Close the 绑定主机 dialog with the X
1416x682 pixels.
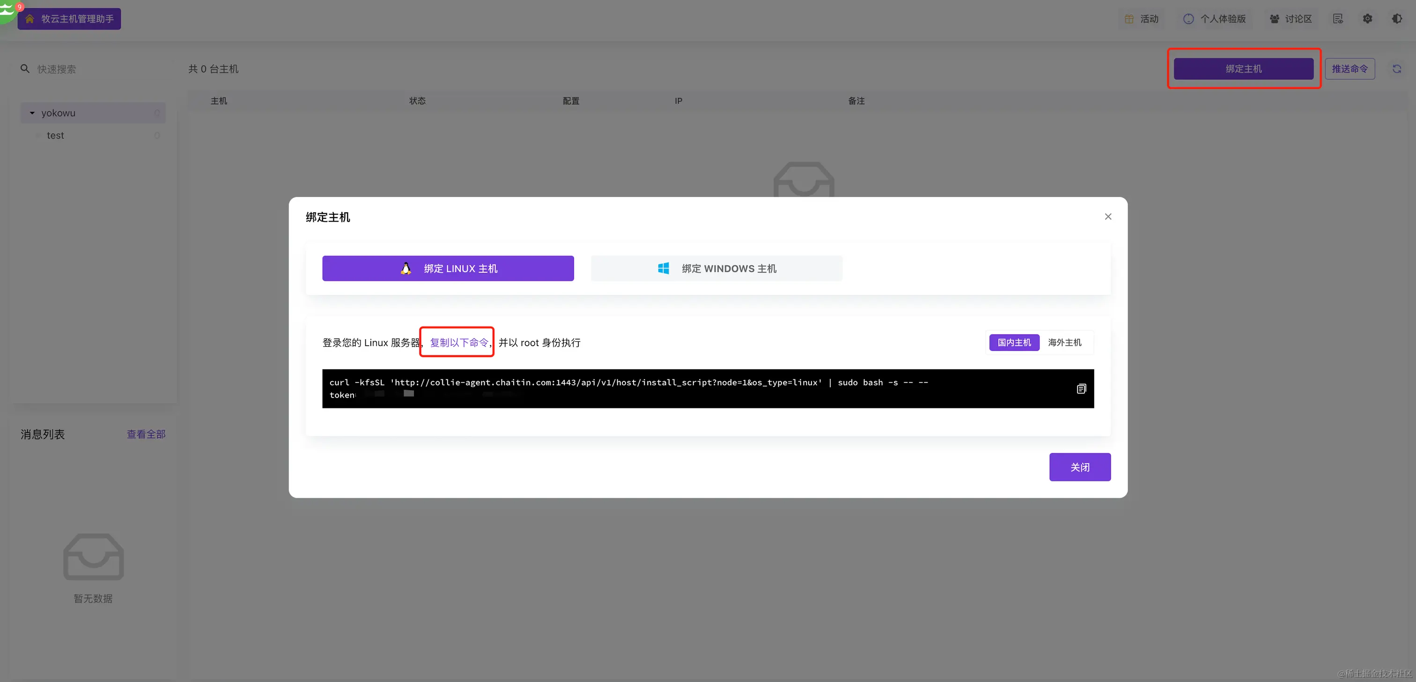pos(1108,217)
